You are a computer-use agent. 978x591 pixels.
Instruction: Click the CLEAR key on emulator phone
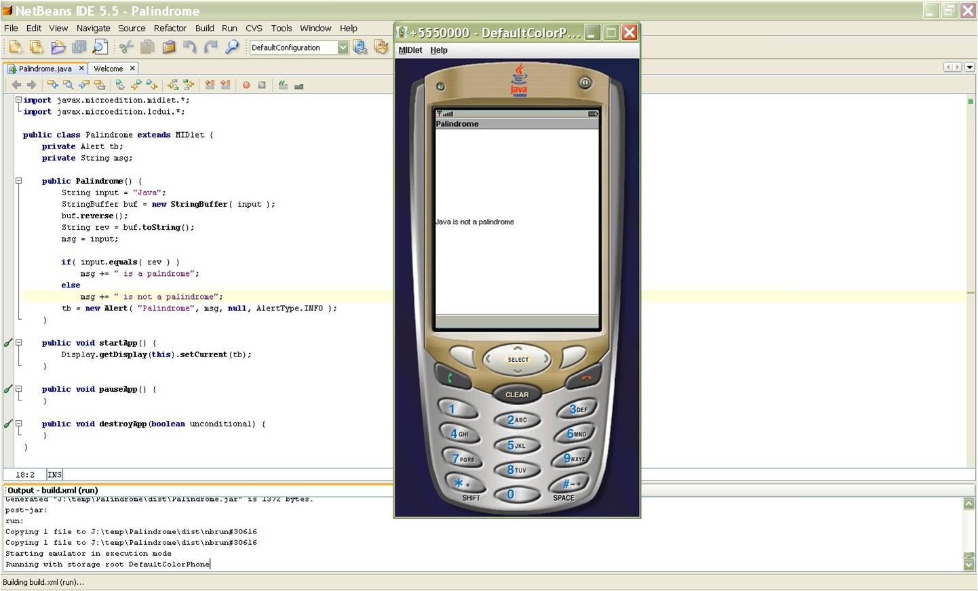517,394
